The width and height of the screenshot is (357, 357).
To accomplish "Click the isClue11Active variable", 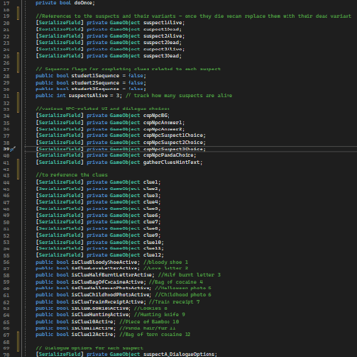I will click(x=92, y=328).
